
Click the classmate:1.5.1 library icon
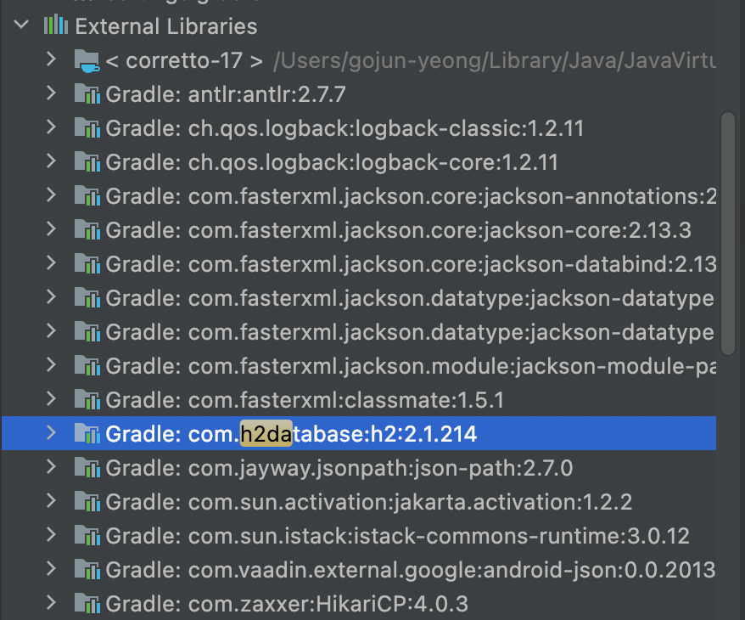(87, 400)
